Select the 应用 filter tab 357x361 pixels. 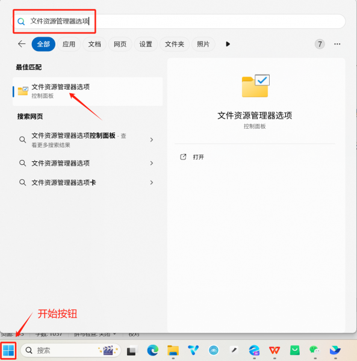coord(69,44)
